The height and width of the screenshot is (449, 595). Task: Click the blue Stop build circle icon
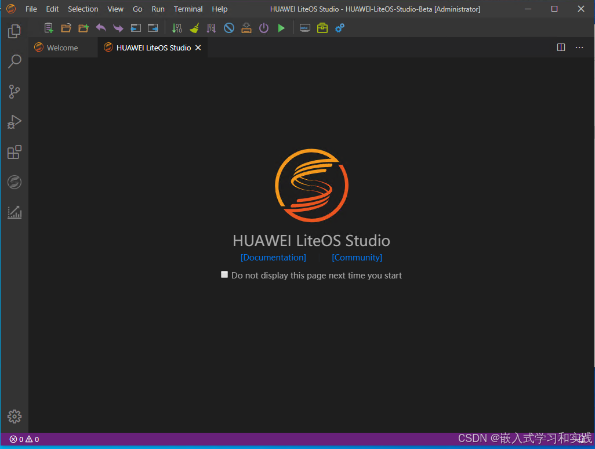pyautogui.click(x=229, y=28)
